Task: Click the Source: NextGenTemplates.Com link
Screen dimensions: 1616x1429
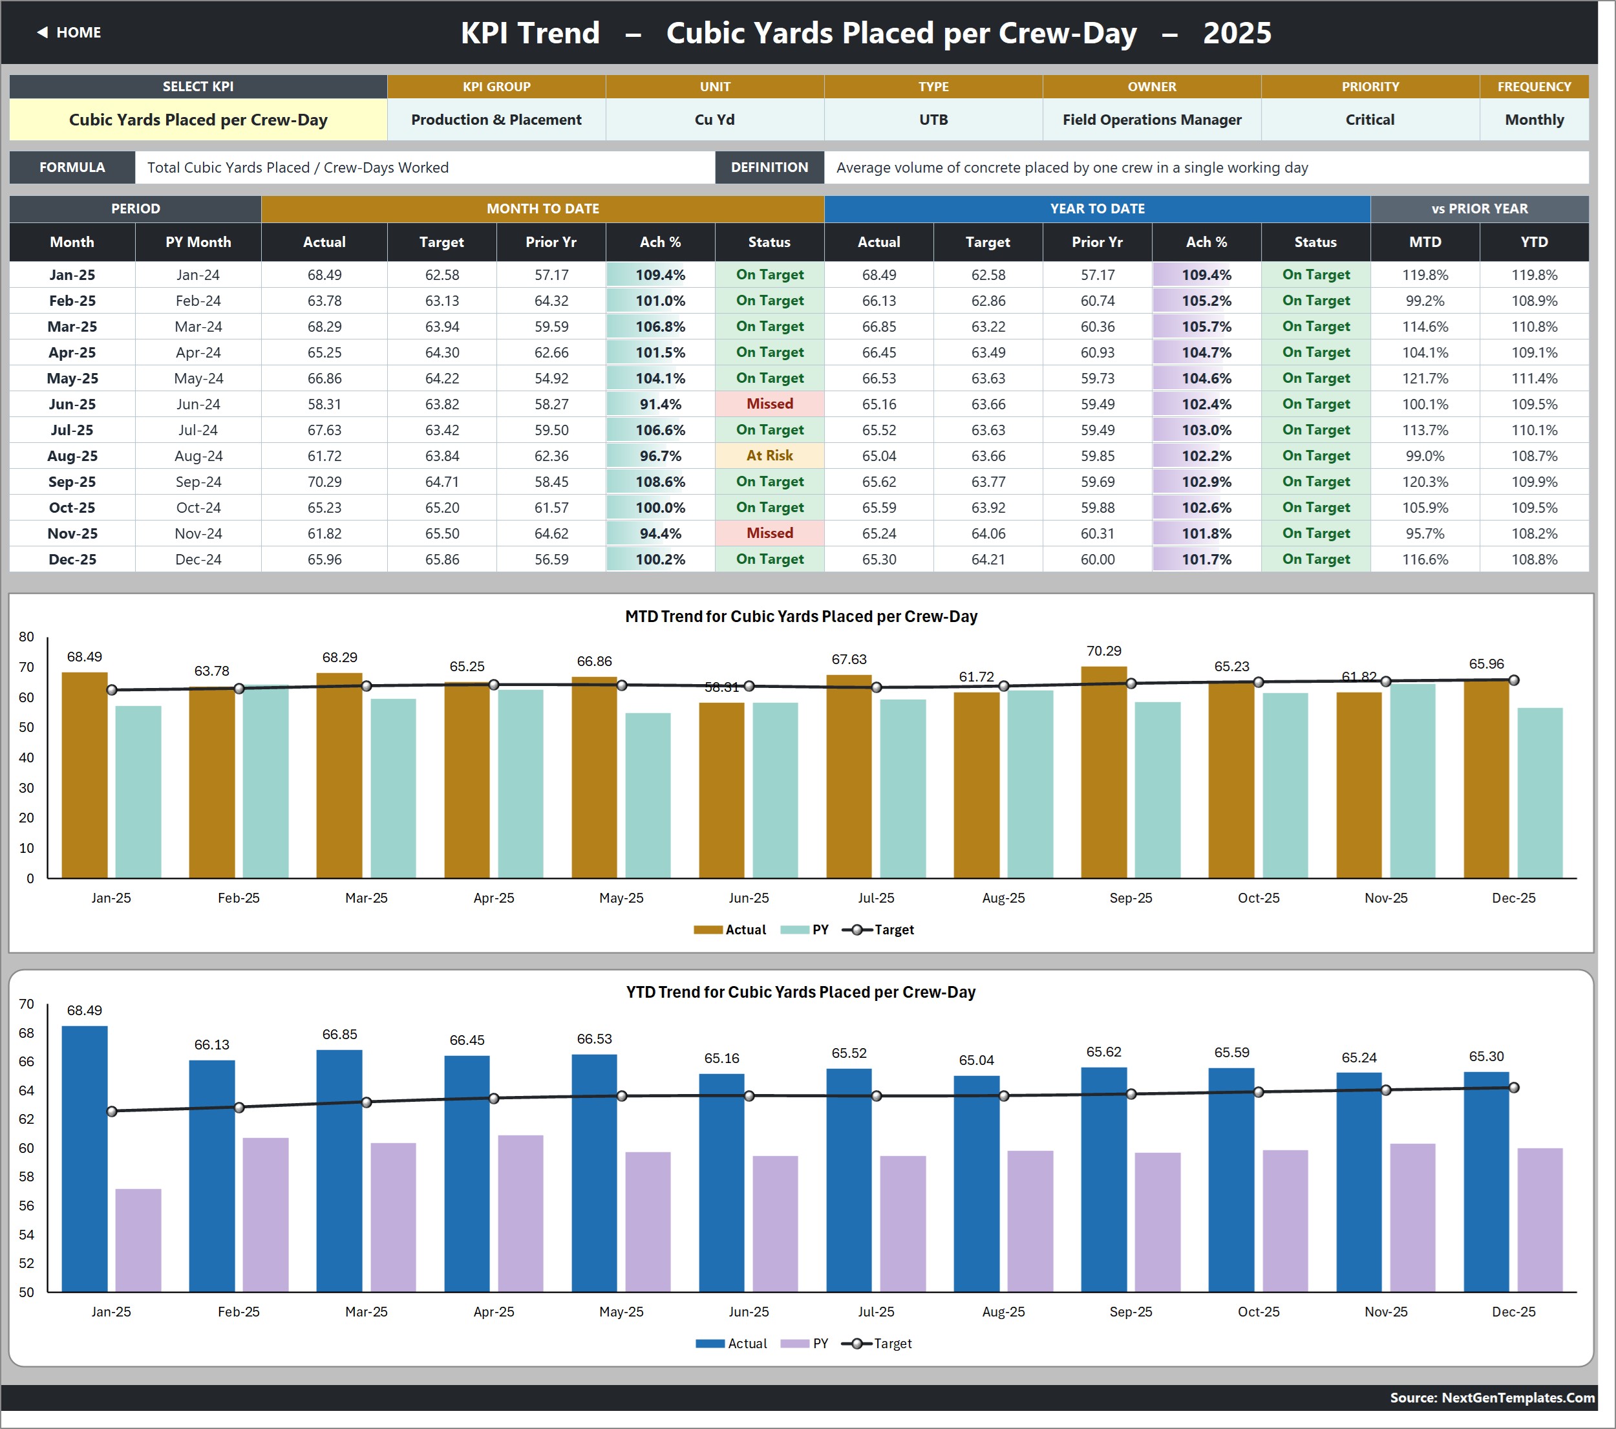Action: (x=1492, y=1397)
